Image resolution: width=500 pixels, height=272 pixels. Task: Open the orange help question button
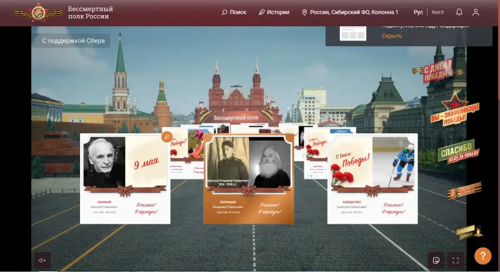(482, 256)
